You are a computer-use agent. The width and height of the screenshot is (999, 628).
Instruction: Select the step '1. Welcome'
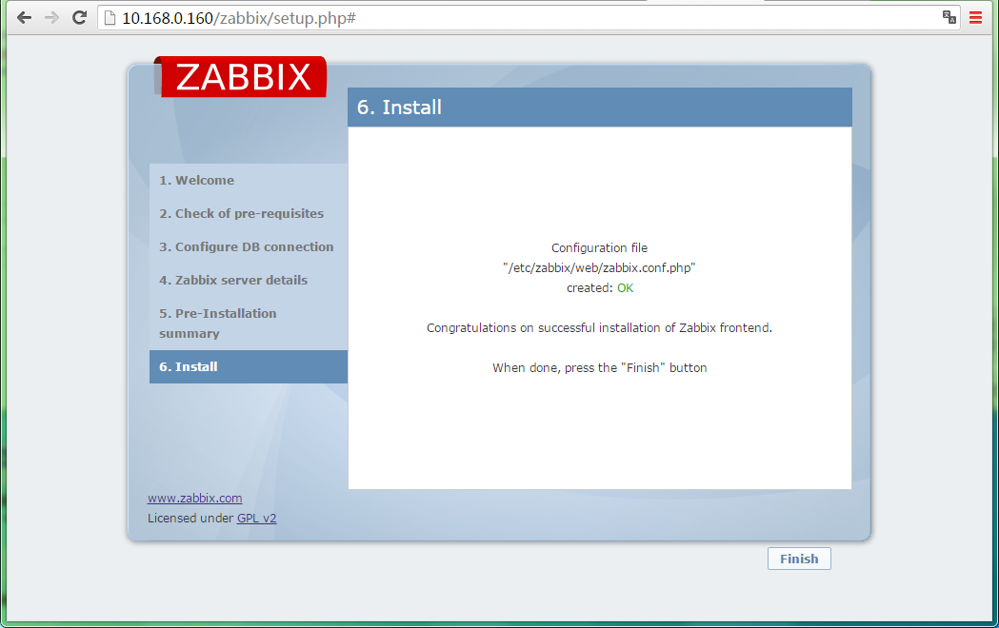(x=249, y=180)
